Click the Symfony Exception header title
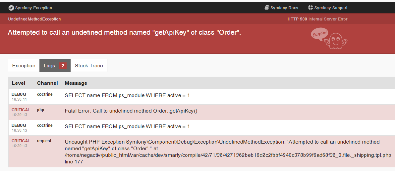Viewport: 395px width, 171px height. click(33, 8)
